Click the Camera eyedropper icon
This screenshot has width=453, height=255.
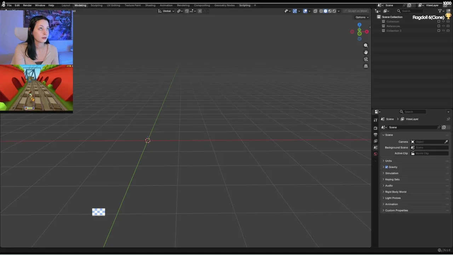[446, 142]
